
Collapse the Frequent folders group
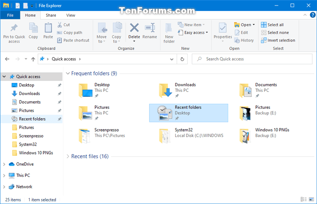(x=68, y=73)
